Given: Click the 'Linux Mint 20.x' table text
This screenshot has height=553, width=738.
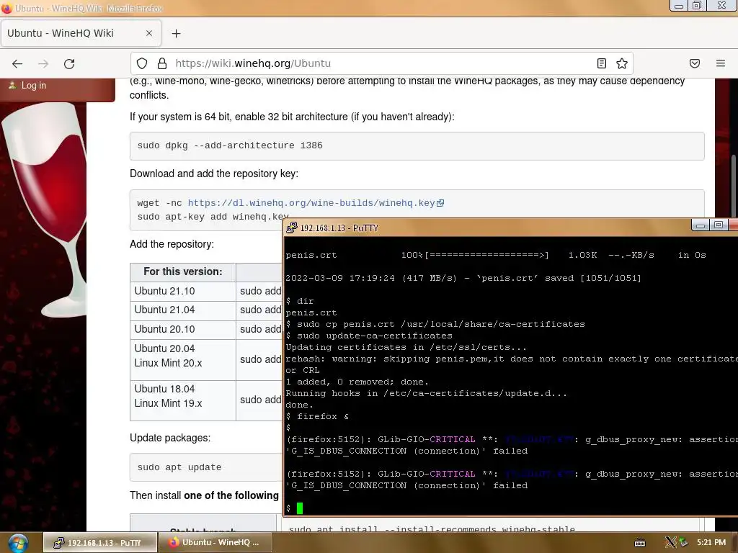Looking at the screenshot, I should tap(168, 363).
